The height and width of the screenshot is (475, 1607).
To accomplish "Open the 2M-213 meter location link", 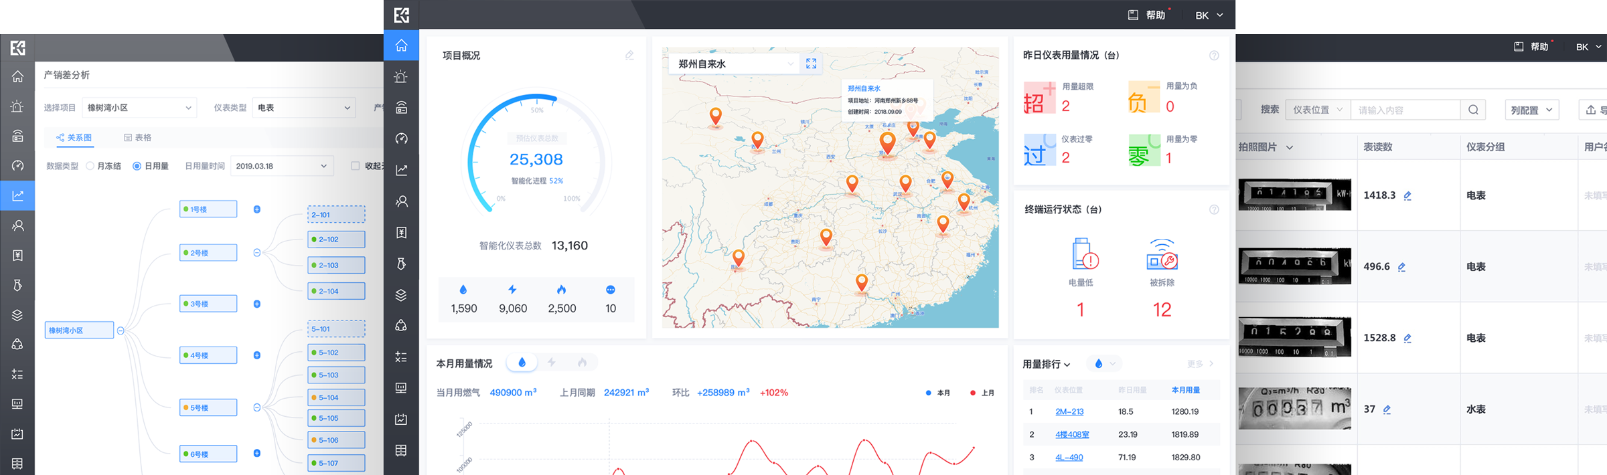I will [x=1069, y=412].
